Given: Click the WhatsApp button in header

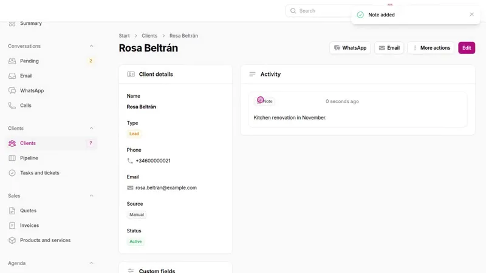Looking at the screenshot, I should [350, 48].
